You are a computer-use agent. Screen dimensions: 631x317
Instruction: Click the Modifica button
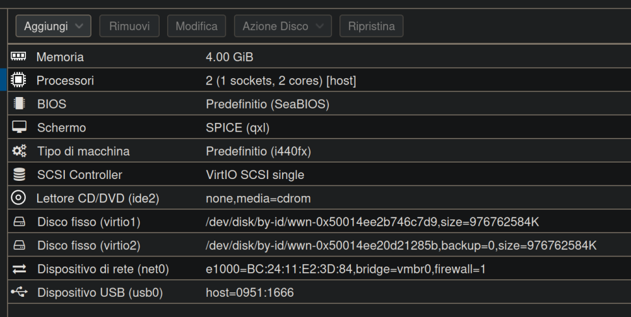point(196,26)
